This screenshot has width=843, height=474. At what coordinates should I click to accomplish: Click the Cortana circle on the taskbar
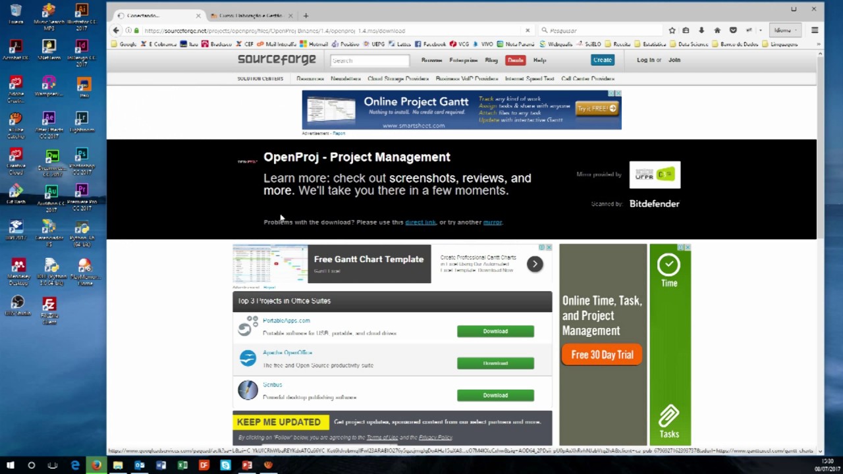(31, 465)
